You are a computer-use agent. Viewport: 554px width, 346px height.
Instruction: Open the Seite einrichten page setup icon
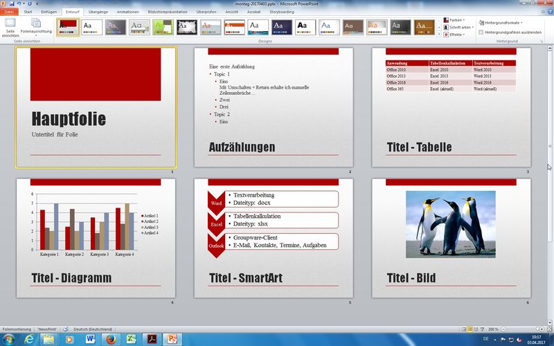coord(10,28)
